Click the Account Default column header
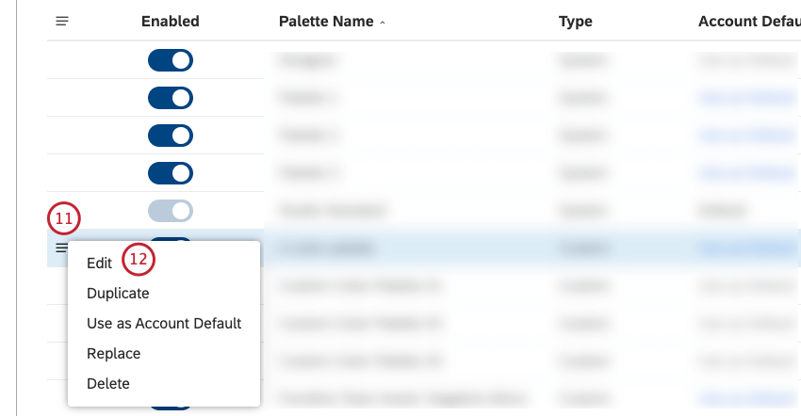 click(748, 21)
